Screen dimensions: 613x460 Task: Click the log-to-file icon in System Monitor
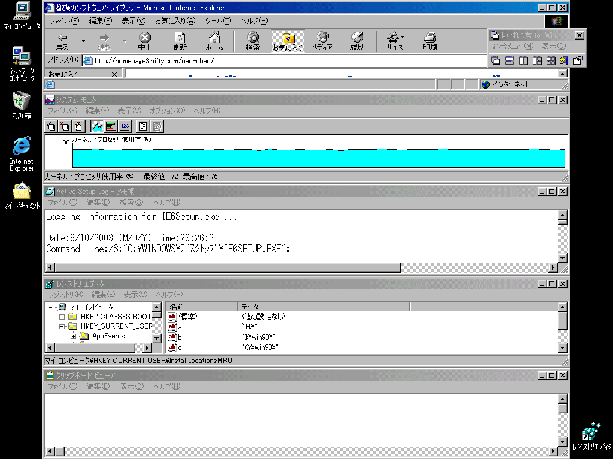pos(143,126)
